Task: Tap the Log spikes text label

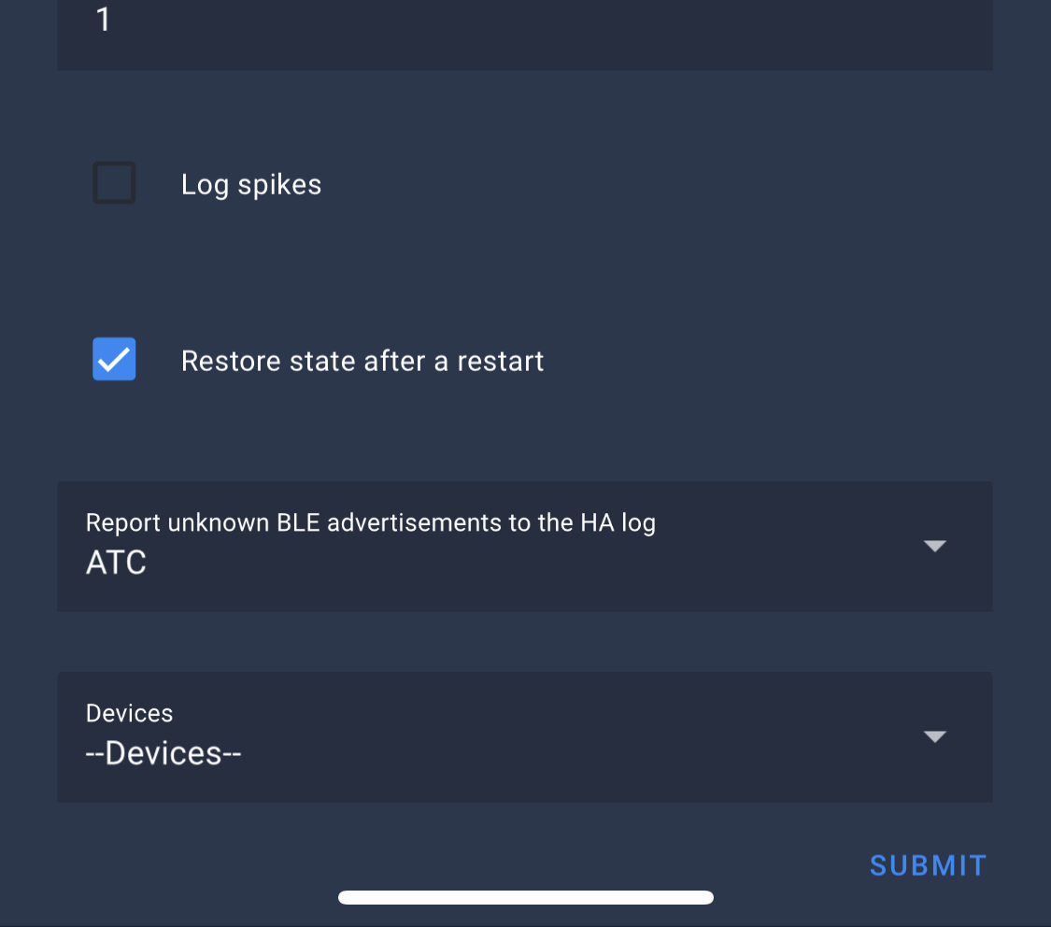Action: [250, 183]
